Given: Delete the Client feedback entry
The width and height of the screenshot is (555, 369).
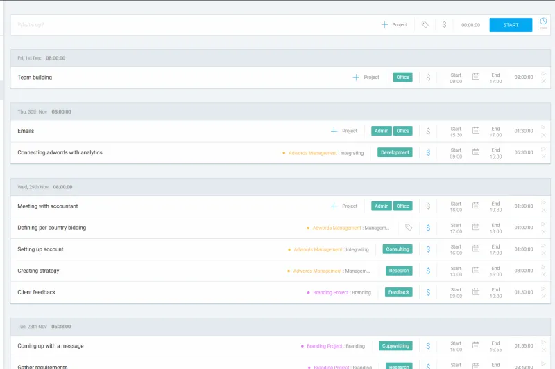Looking at the screenshot, I should click(x=543, y=296).
